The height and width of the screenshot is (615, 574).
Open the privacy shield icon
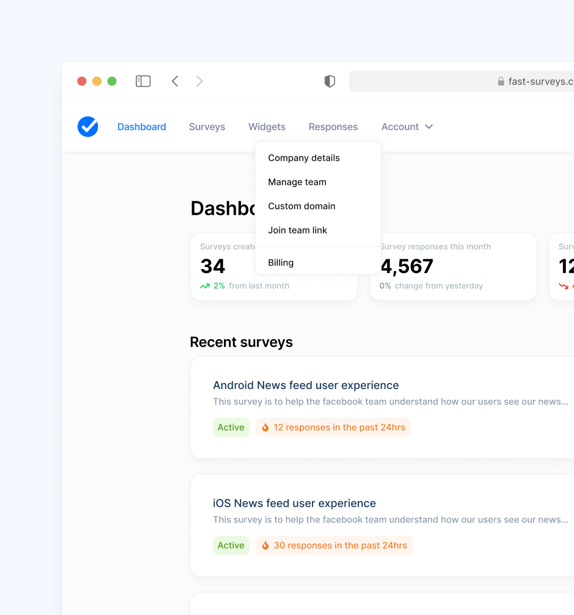coord(330,81)
